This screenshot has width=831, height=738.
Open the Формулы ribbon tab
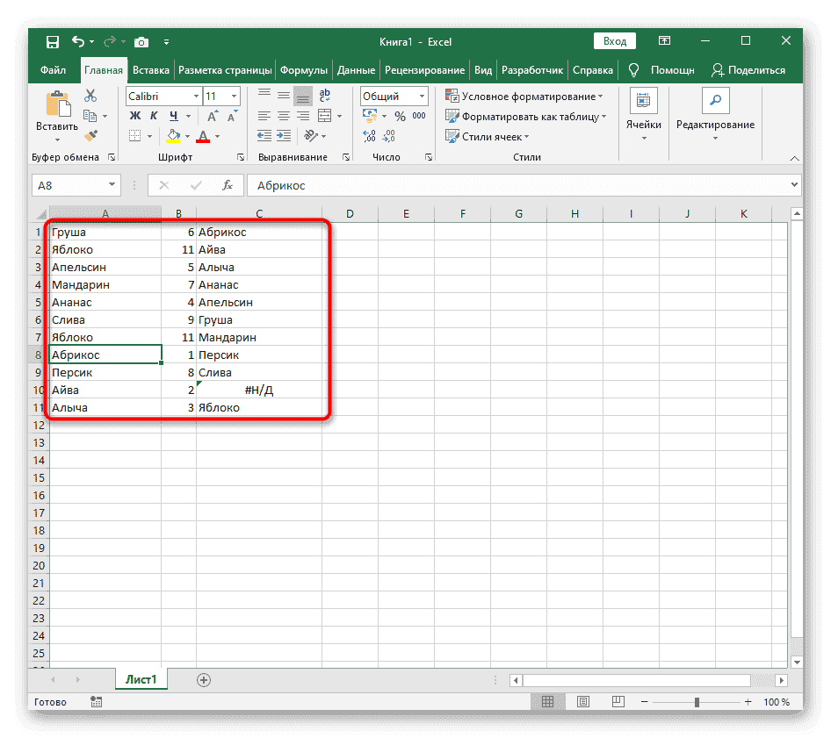pyautogui.click(x=305, y=70)
